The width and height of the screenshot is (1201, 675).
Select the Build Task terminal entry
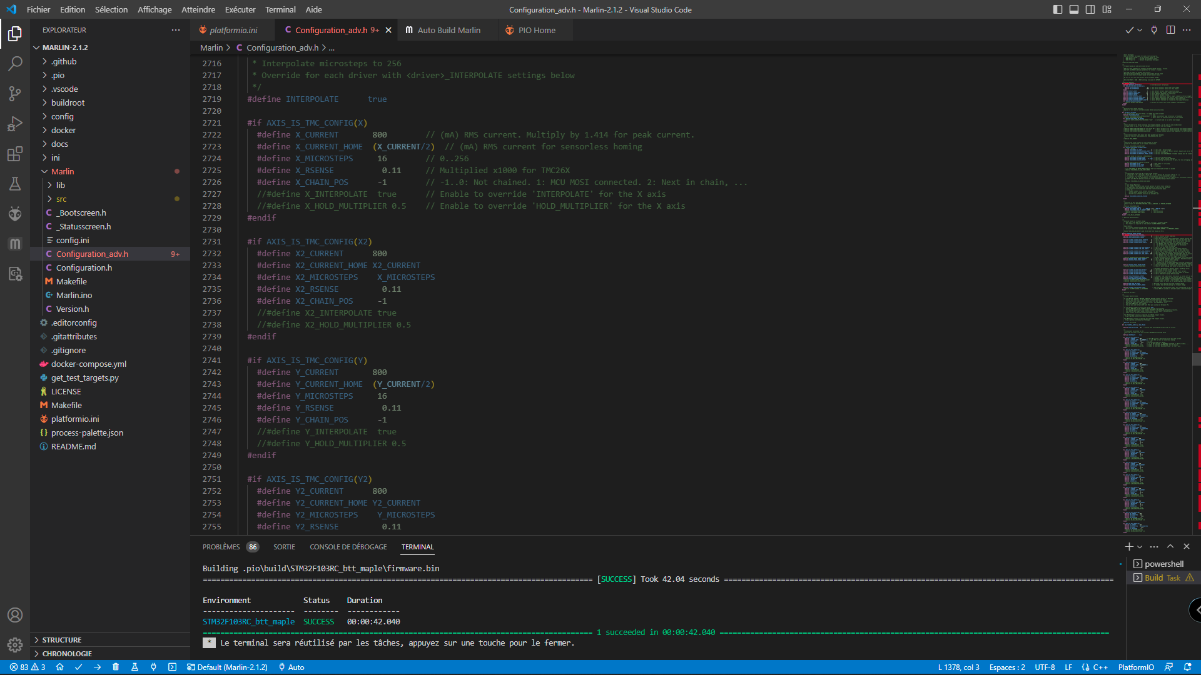tap(1163, 577)
